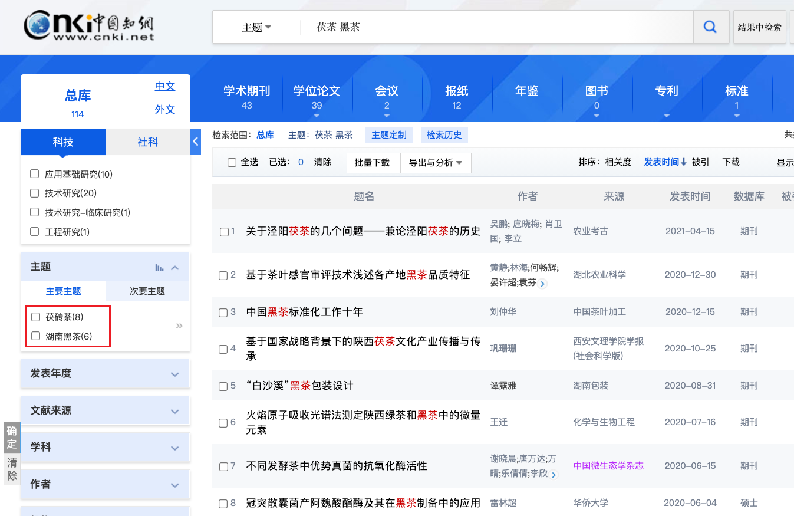
Task: Click the 清除 side button
Action: coord(12,469)
